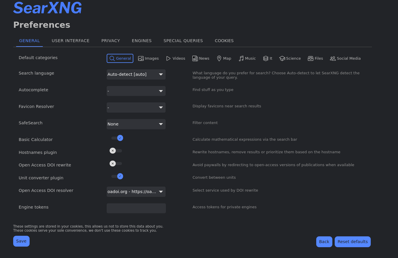Disable the Basic Calculator toggle
The width and height of the screenshot is (398, 258).
(x=117, y=138)
